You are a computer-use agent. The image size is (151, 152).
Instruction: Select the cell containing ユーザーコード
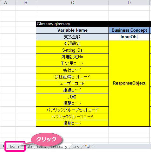[72, 83]
